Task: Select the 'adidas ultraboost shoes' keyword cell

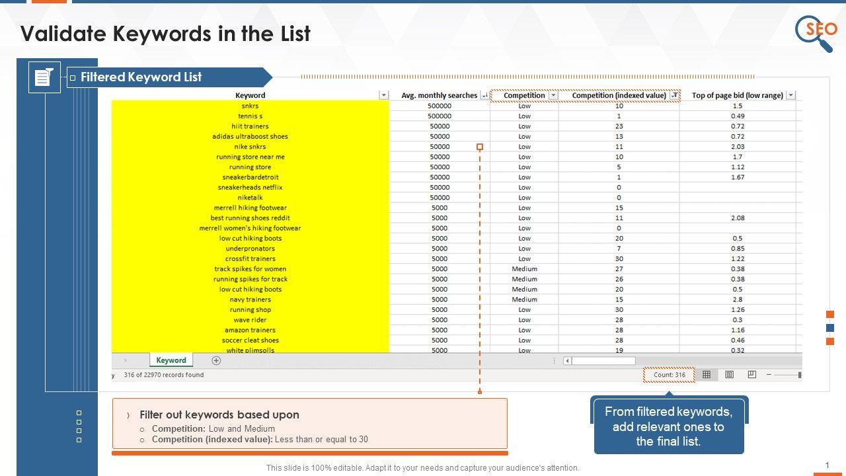Action: [x=250, y=136]
